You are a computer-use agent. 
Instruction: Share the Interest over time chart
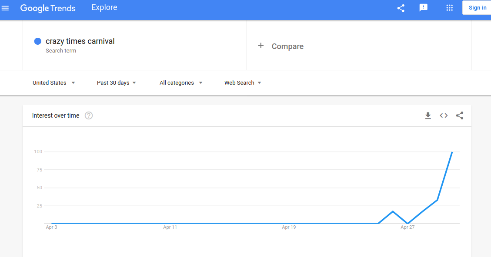coord(459,115)
